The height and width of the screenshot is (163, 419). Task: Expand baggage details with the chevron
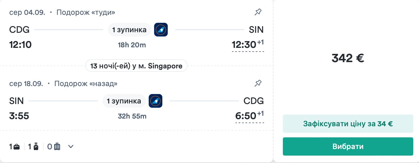71,146
